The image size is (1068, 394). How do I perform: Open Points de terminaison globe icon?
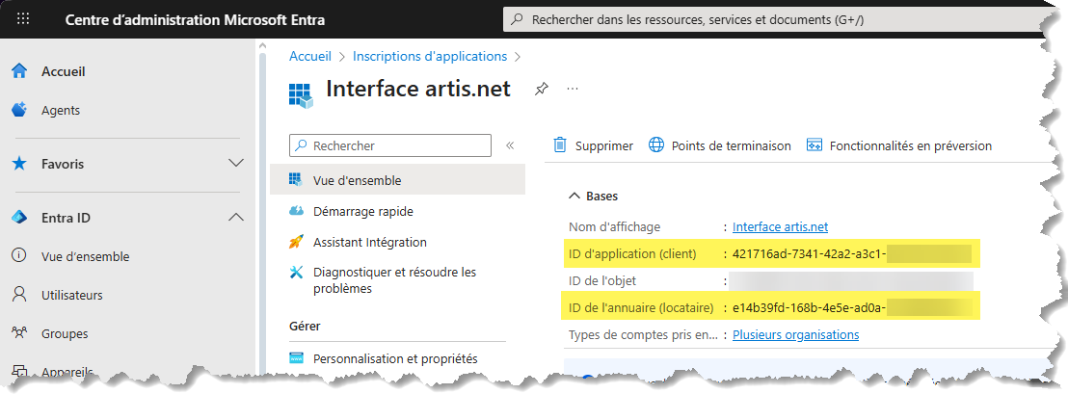[656, 145]
